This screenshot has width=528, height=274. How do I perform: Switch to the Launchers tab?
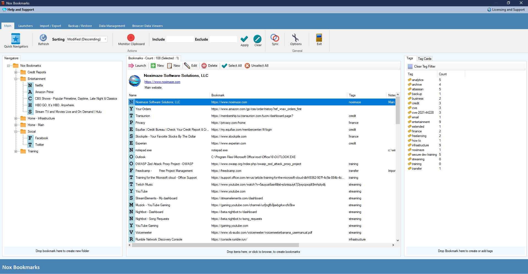(x=26, y=26)
